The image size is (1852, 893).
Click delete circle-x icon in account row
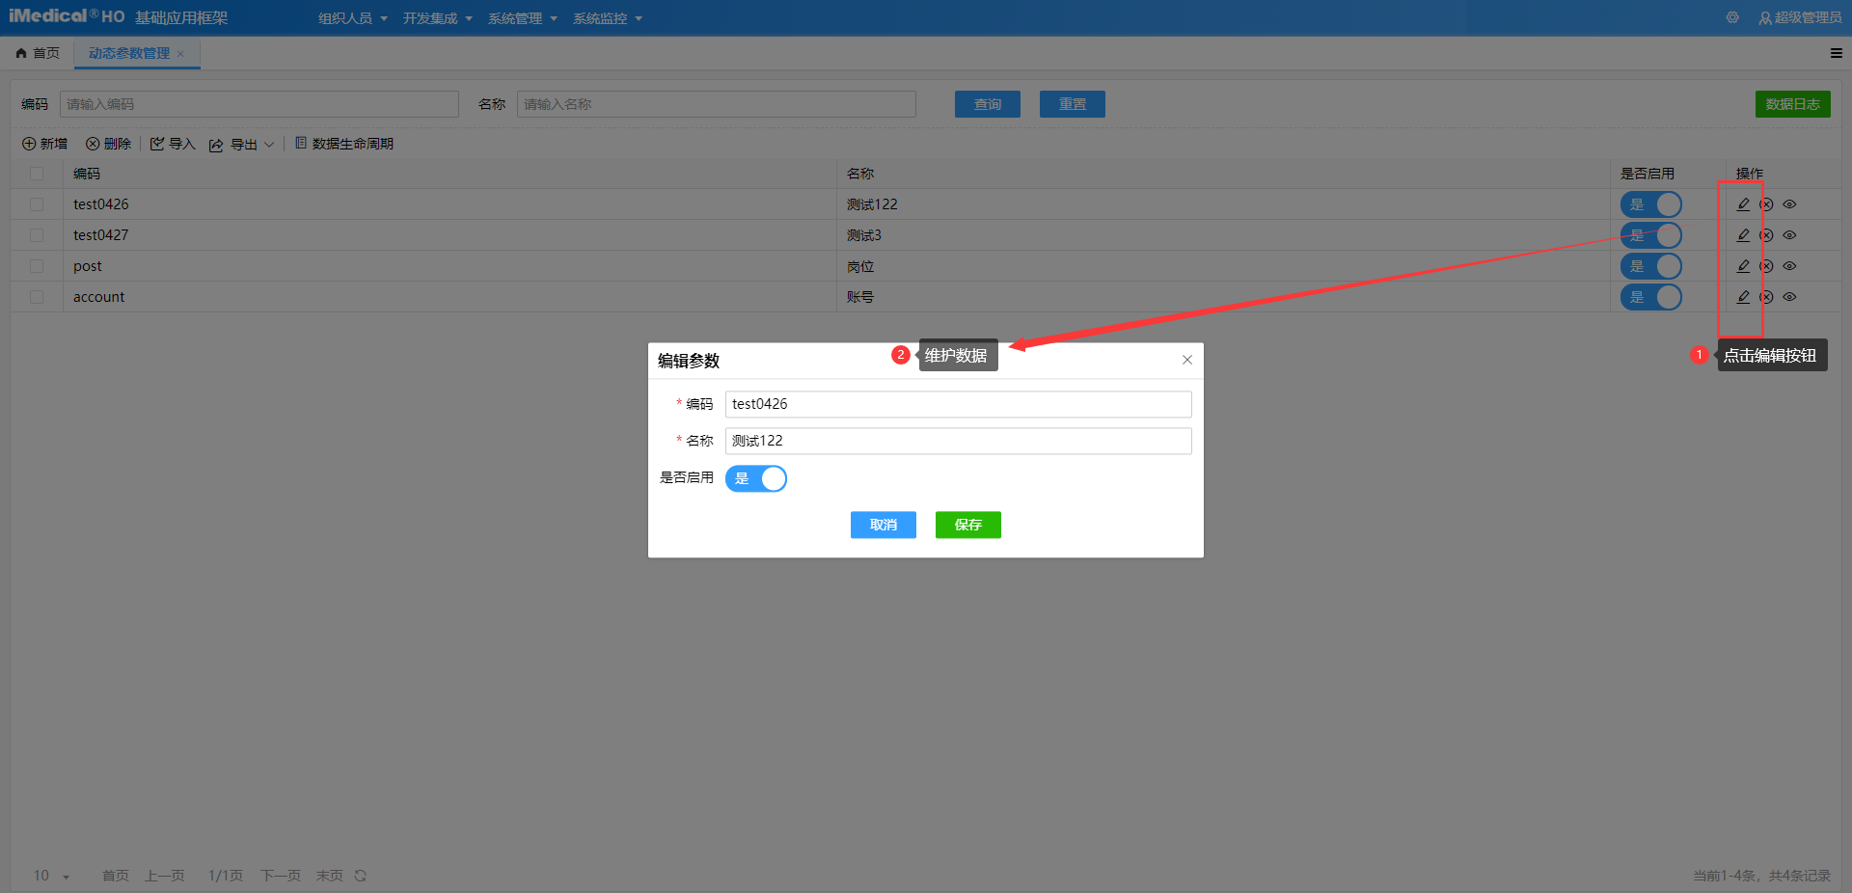(x=1766, y=297)
